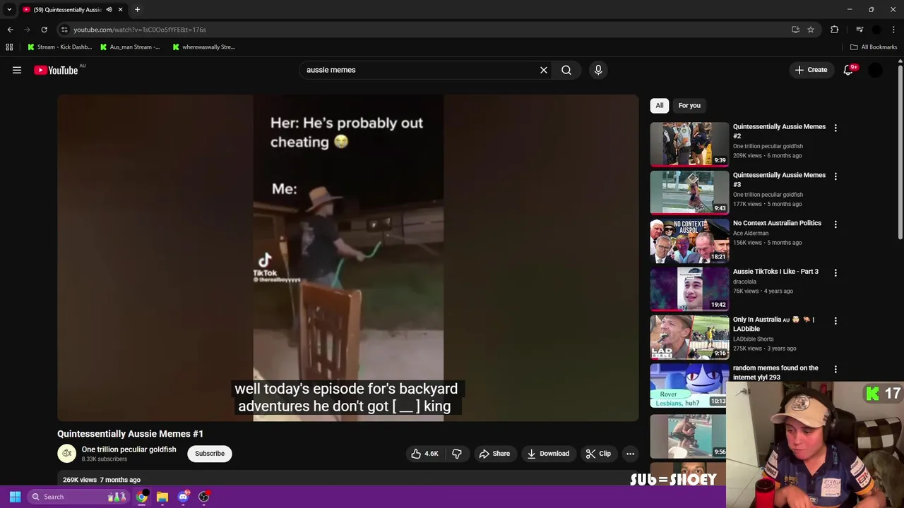This screenshot has height=508, width=904.
Task: Like the video with thumbs up
Action: tap(424, 454)
